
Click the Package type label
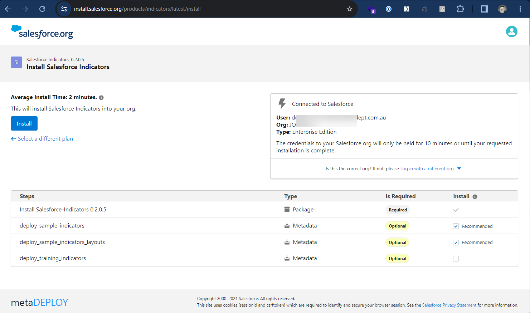(x=303, y=210)
